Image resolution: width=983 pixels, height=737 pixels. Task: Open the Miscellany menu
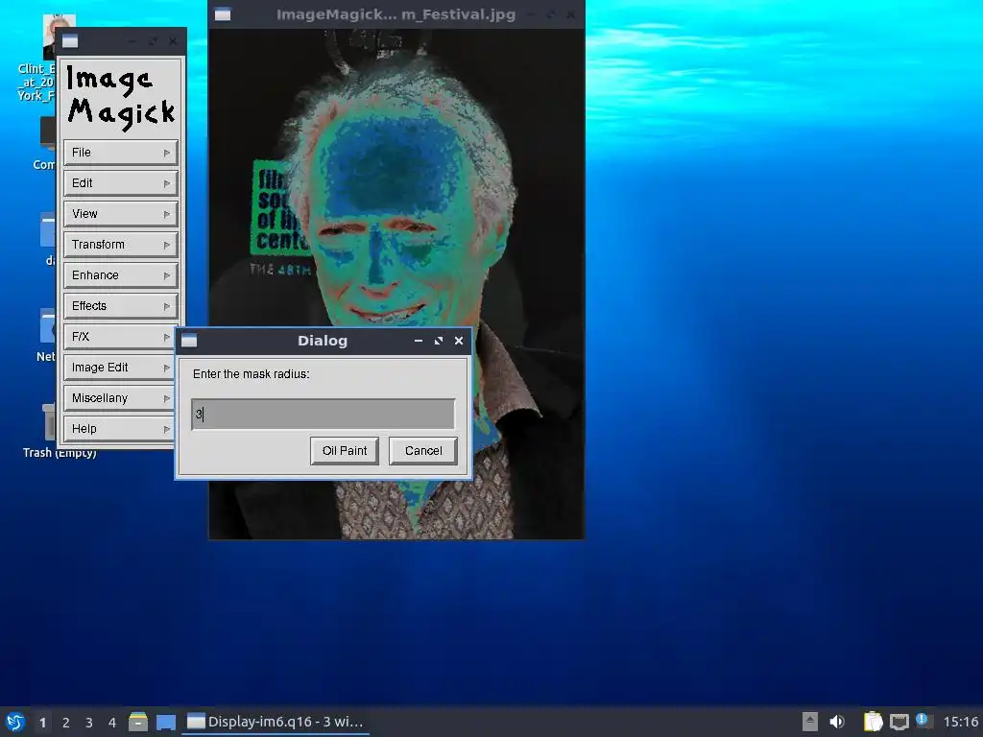[119, 398]
